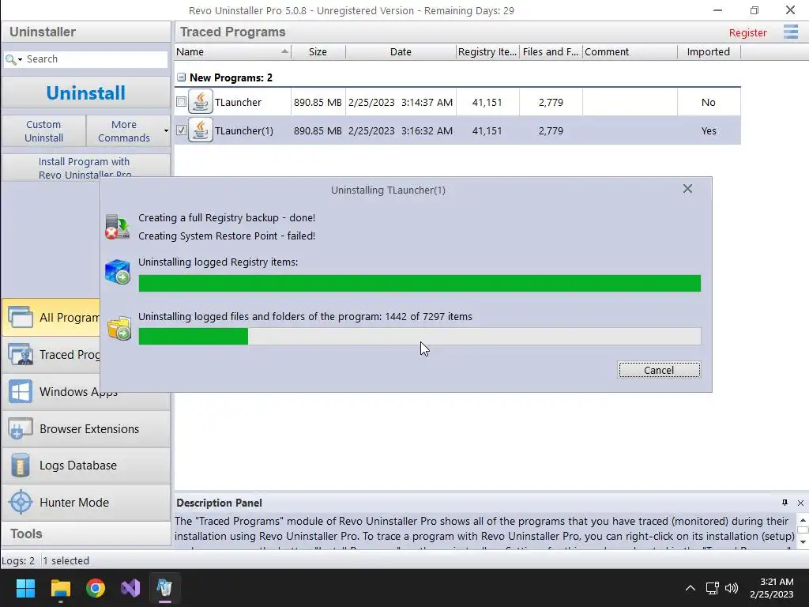
Task: Switch to Revo Uninstaller taskbar icon
Action: (x=164, y=588)
